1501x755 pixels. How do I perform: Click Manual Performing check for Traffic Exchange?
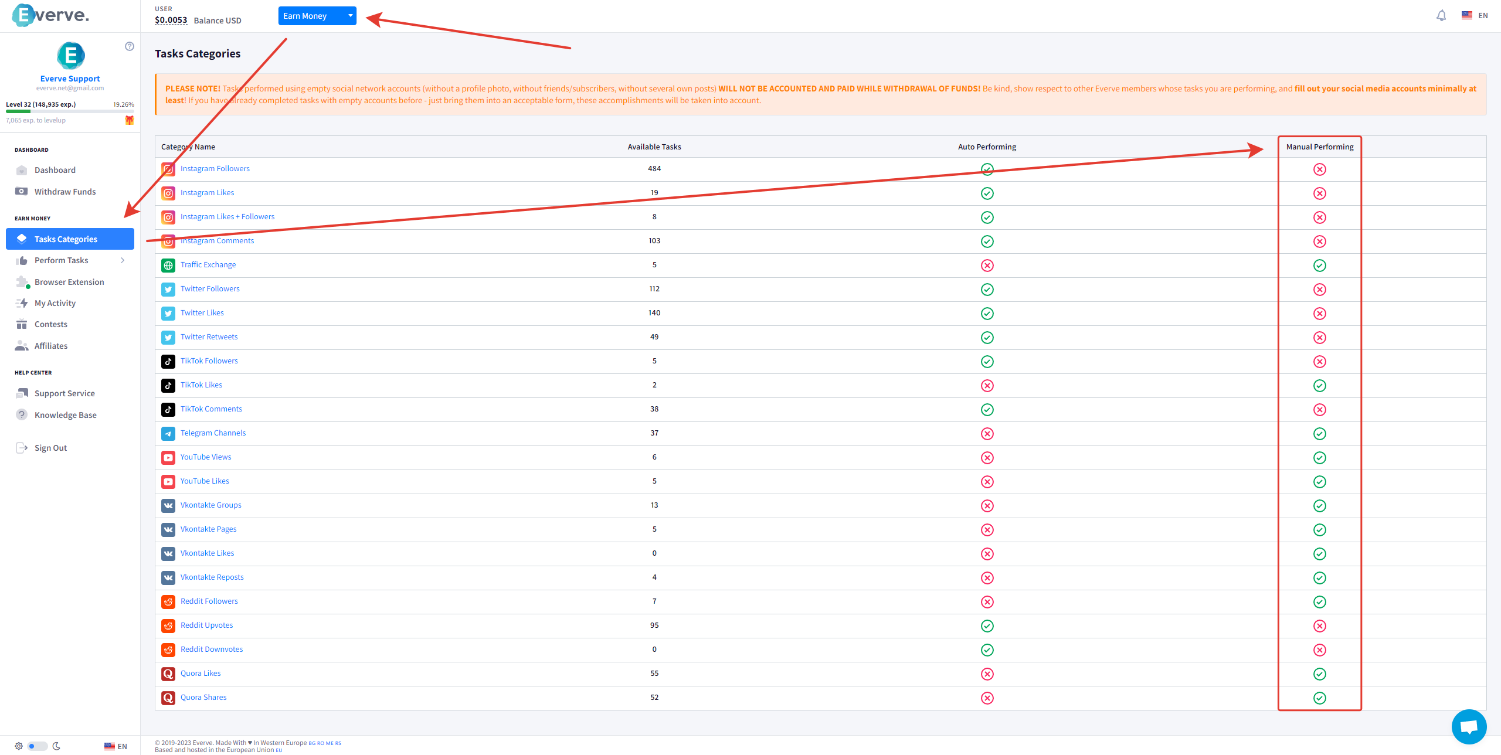(x=1319, y=266)
